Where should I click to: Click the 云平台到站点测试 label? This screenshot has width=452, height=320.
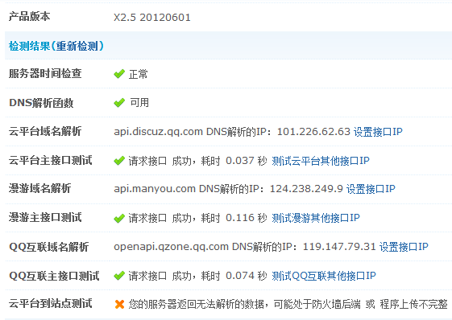pos(51,304)
